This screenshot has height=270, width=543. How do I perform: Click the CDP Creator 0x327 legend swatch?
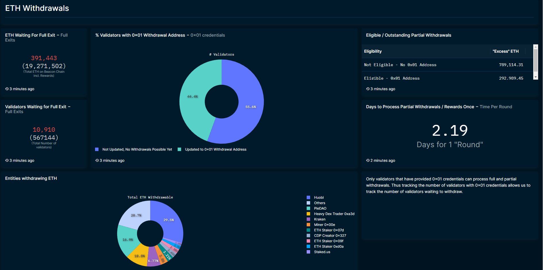click(308, 236)
